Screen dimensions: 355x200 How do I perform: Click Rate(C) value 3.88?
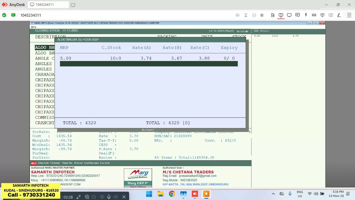204,58
